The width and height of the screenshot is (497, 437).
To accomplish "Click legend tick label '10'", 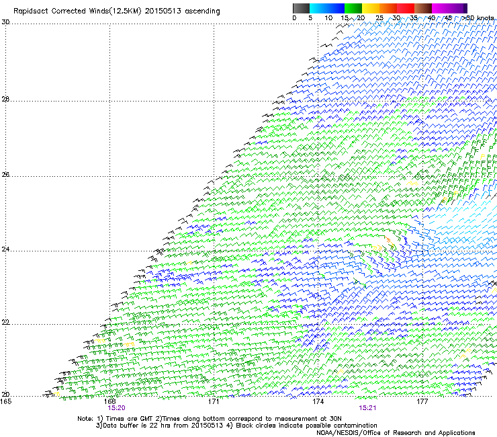I will [328, 17].
